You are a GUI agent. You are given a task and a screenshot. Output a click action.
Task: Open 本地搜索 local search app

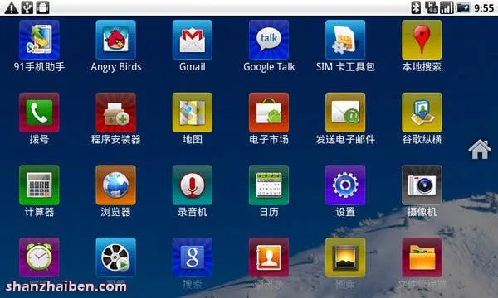(x=422, y=40)
